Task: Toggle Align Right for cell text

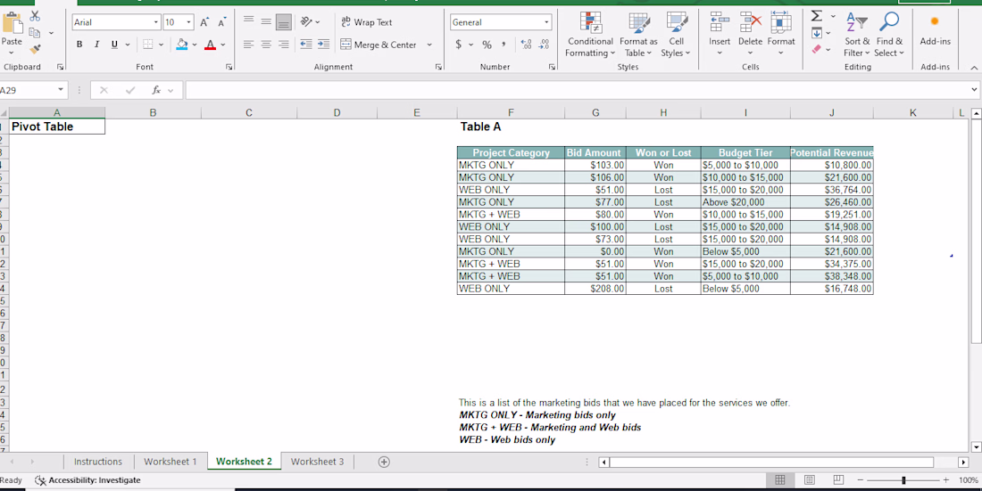Action: coord(284,45)
